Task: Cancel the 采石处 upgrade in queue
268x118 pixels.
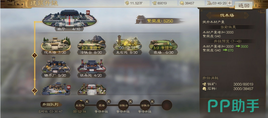Action: [87, 102]
